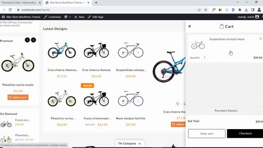Reload the page with browser refresh icon
The image size is (263, 148).
coord(10,10)
